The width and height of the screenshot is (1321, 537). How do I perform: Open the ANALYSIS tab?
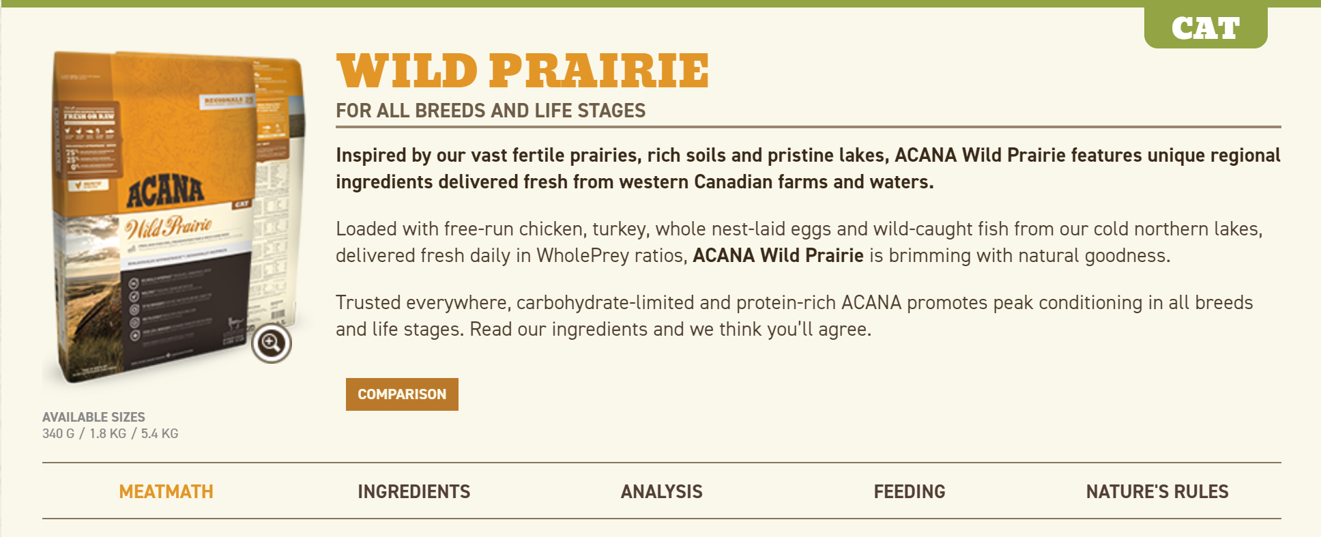click(x=662, y=491)
